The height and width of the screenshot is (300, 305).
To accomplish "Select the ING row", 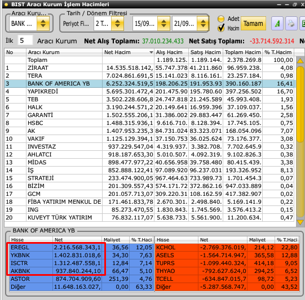I will [x=150, y=210].
